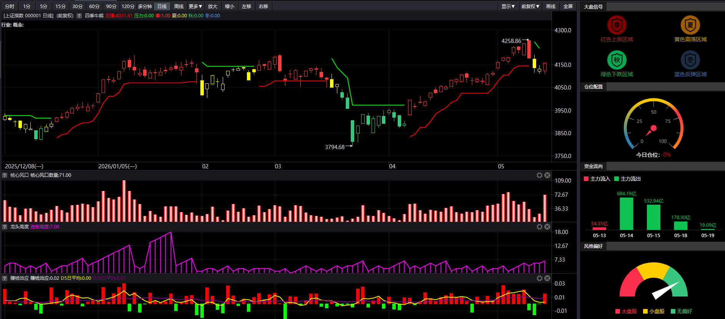
Task: Select the 30分 timeframe
Action: click(77, 6)
